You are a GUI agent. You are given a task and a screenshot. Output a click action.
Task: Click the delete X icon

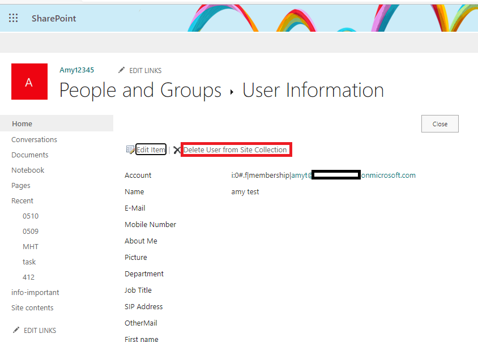click(x=177, y=150)
